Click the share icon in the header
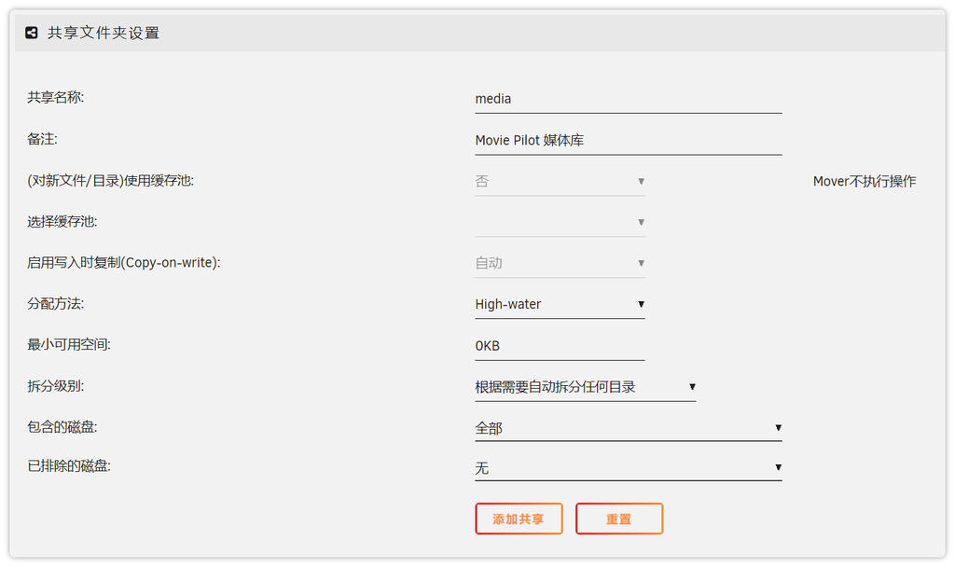This screenshot has height=567, width=955. pos(32,33)
